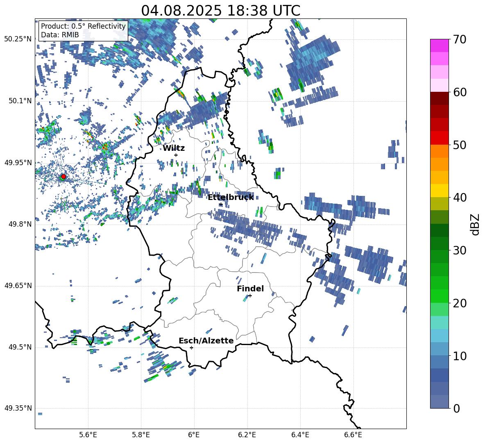Click the 70 value on colorbar
The image size is (485, 443).
coord(460,39)
